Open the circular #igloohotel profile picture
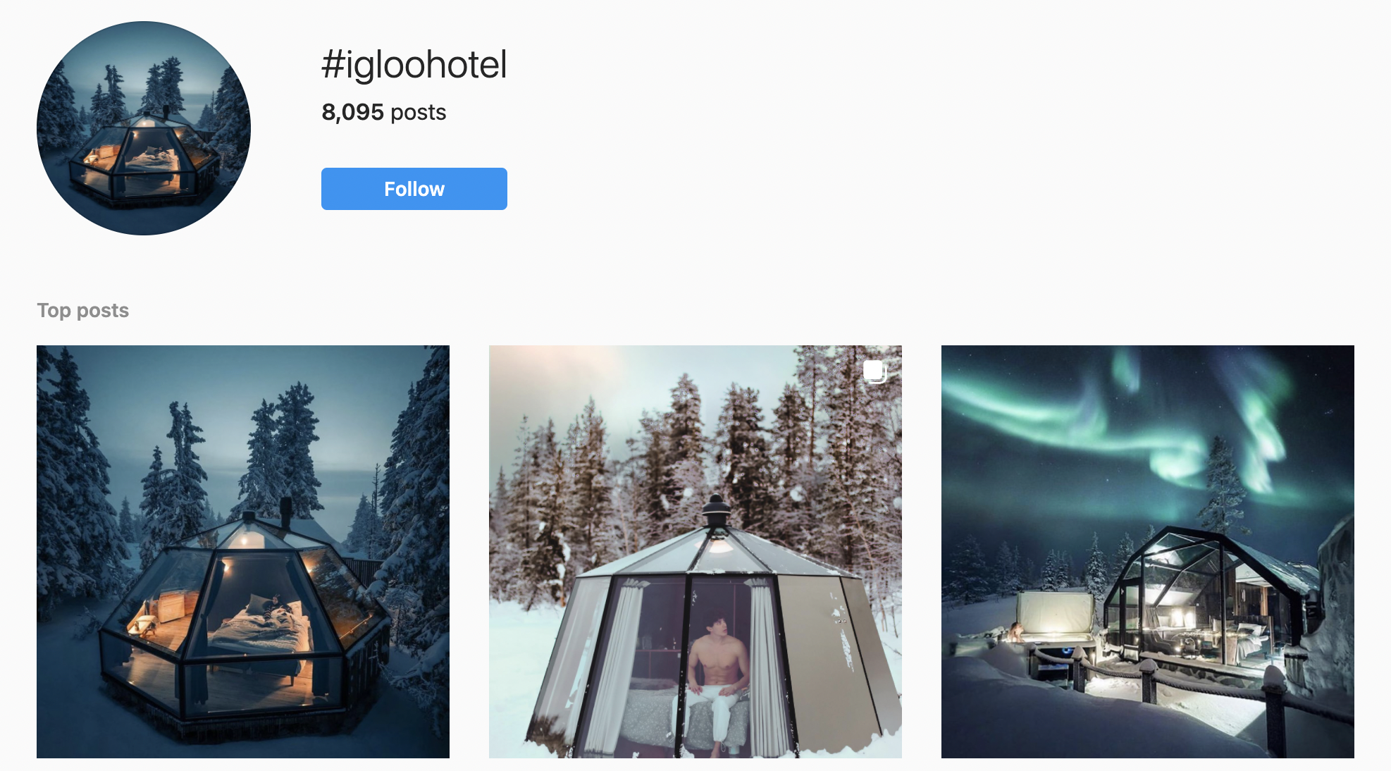This screenshot has width=1391, height=771. tap(144, 128)
